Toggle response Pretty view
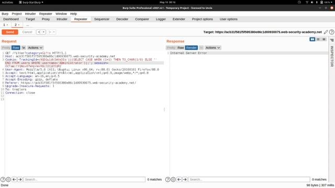 171,48
